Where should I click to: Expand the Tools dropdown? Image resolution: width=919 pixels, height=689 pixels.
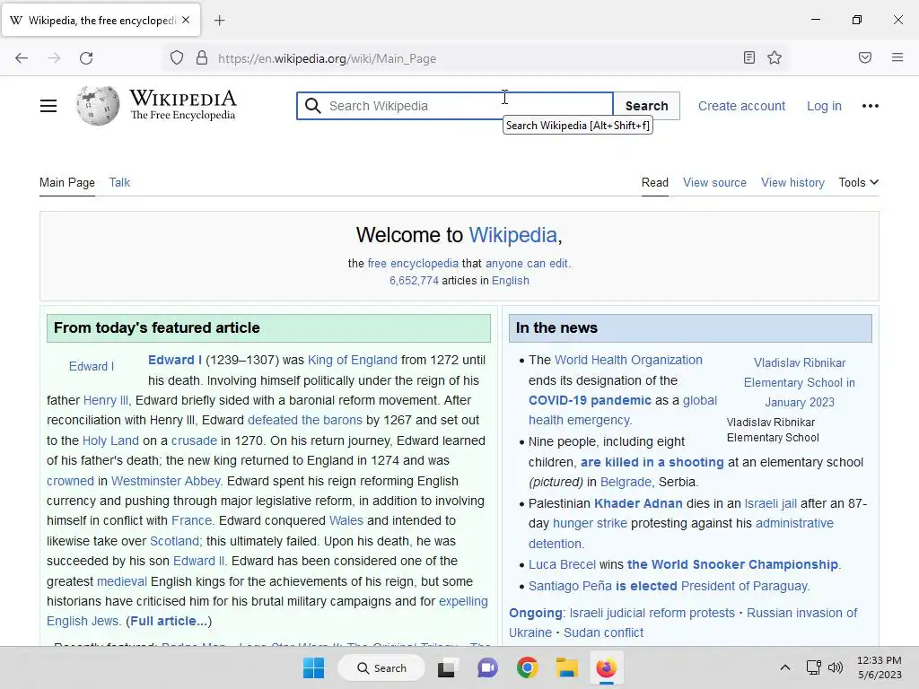858,182
